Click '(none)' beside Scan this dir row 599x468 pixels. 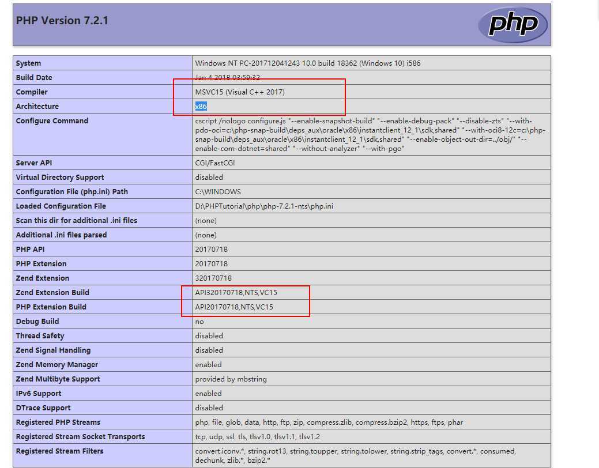point(205,220)
